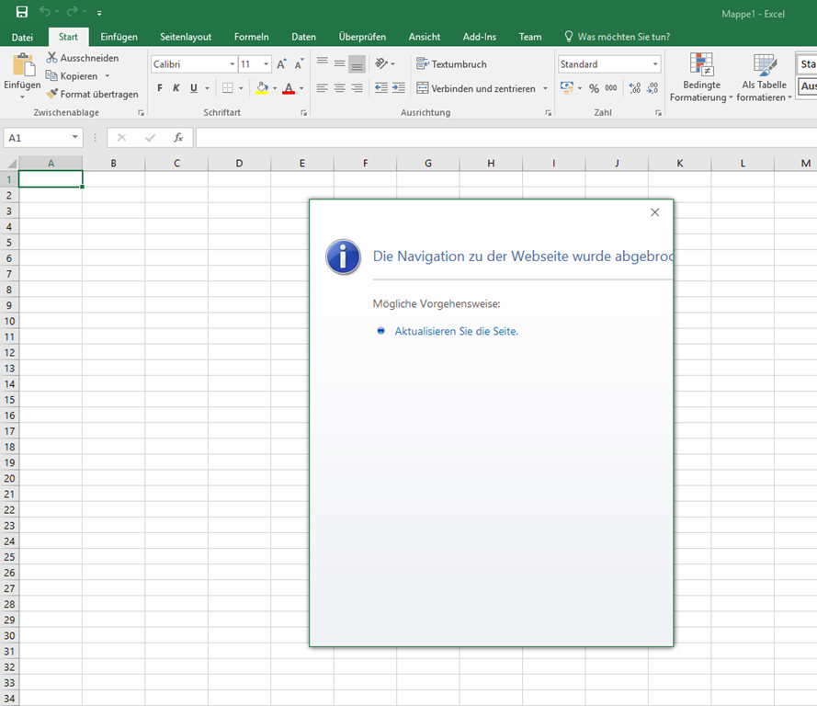Click the Save disk icon
The height and width of the screenshot is (706, 817).
pyautogui.click(x=21, y=12)
